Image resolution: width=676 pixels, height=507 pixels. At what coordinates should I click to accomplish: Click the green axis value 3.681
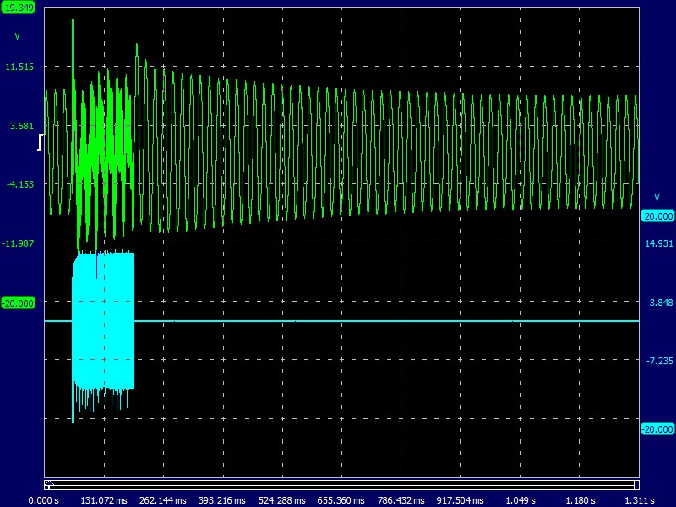[22, 126]
